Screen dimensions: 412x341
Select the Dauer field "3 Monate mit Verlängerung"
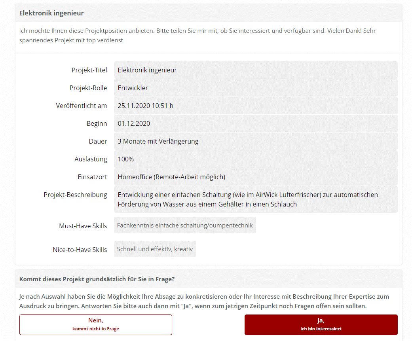coord(255,141)
